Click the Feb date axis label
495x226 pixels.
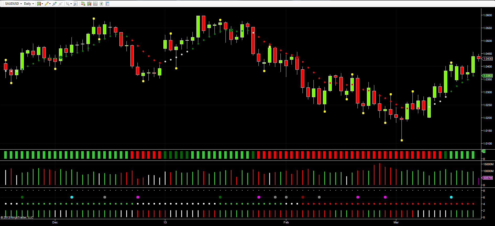[x=286, y=222]
